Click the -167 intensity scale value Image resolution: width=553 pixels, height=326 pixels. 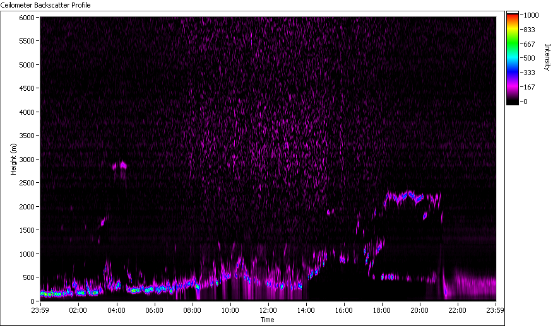pos(528,87)
